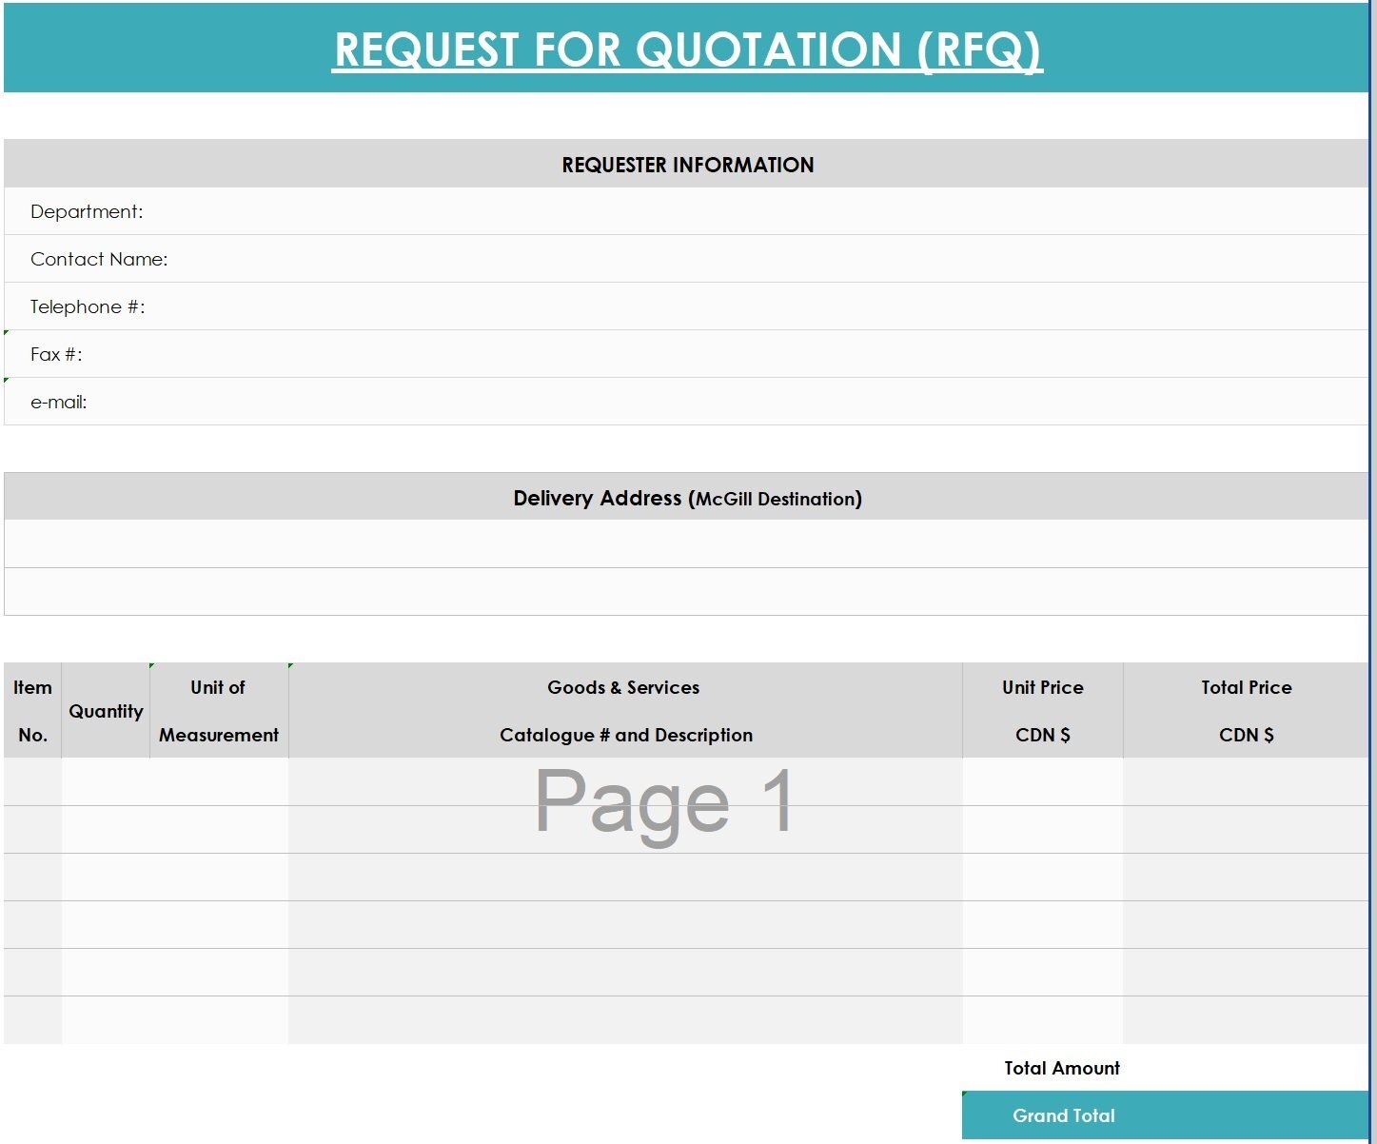Click the Department field row
This screenshot has height=1144, width=1377.
[687, 211]
